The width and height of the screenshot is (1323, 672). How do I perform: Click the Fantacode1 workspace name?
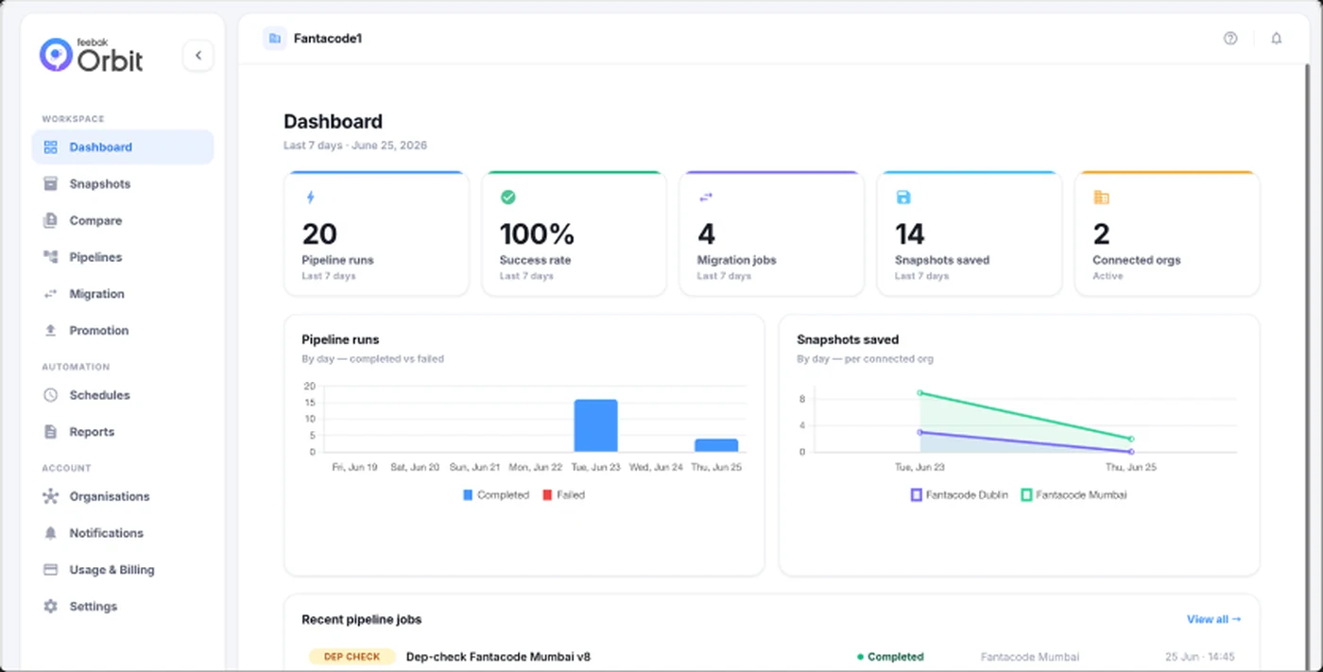tap(328, 39)
